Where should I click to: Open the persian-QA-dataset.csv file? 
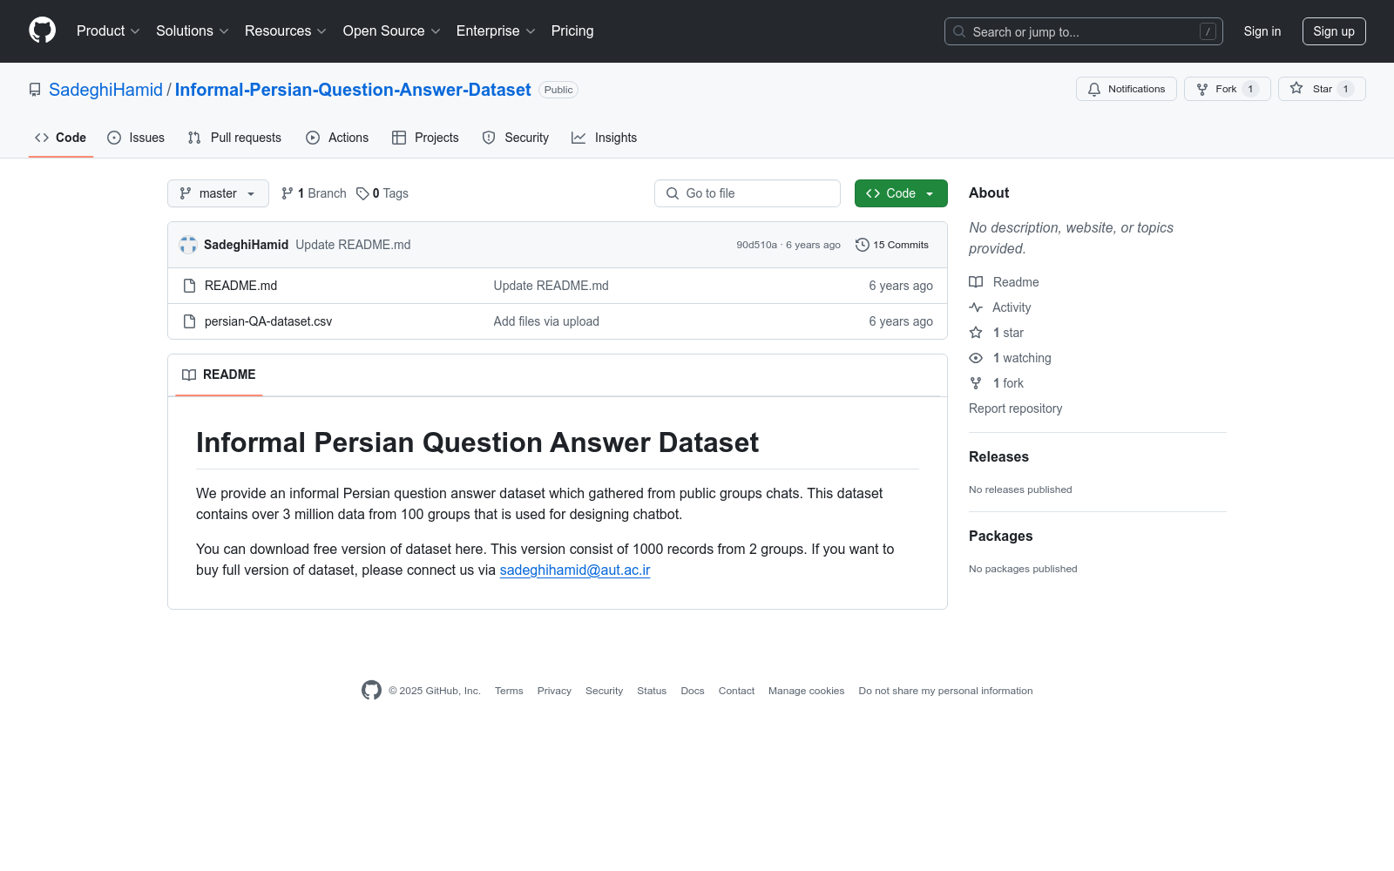268,321
